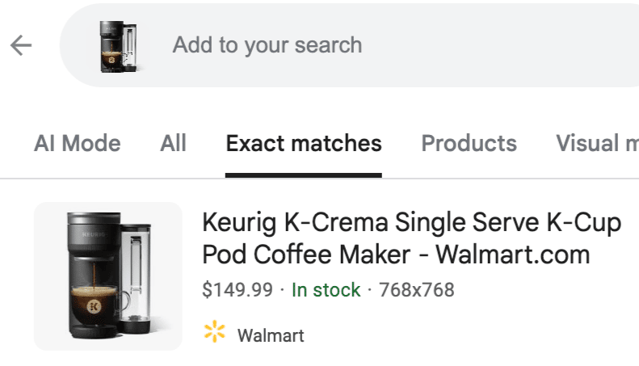Screen dimensions: 639x366
Task: Click "Pod Coffee Maker - Walmart.com" title line
Action: pos(396,255)
